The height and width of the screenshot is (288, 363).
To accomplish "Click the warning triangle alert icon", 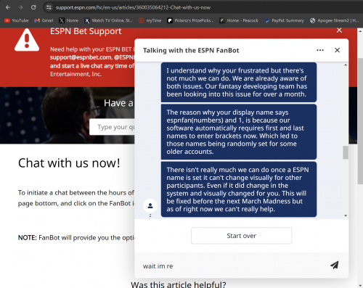I will [x=27, y=40].
